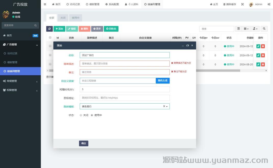Screen dimensions: 273x168
Task: Check the select-all checkbox in table header
Action: [x=50, y=38]
